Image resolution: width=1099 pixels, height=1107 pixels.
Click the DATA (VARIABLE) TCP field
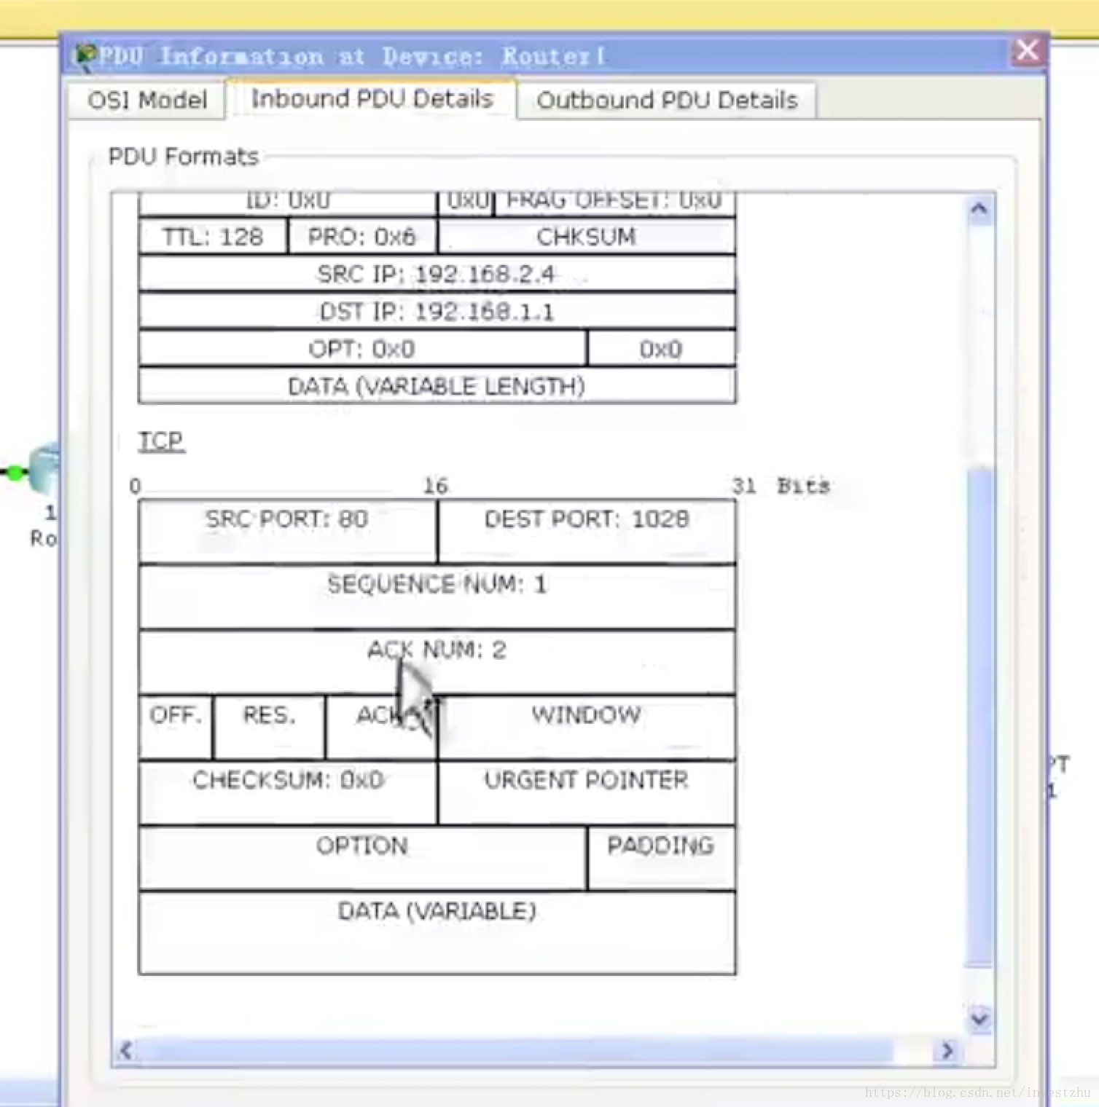[437, 933]
